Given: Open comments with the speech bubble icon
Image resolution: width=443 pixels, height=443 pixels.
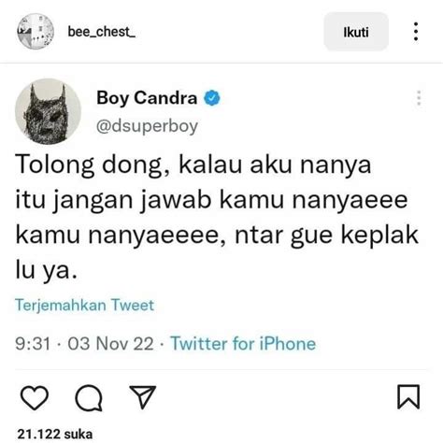Looking at the screenshot, I should point(89,398).
